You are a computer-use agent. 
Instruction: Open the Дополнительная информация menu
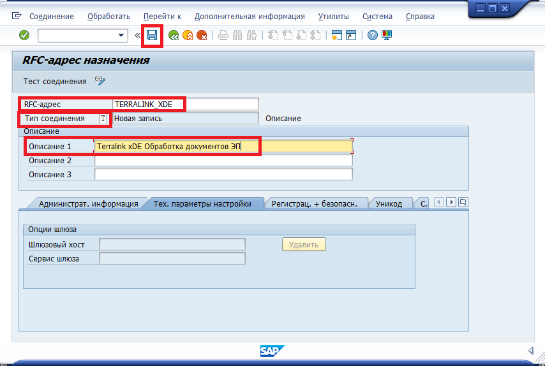pyautogui.click(x=250, y=17)
